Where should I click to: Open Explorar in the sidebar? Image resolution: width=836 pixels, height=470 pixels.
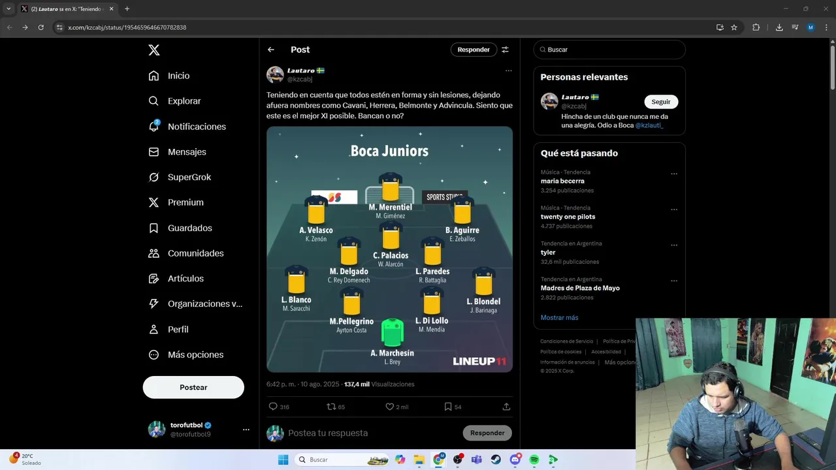[174, 101]
